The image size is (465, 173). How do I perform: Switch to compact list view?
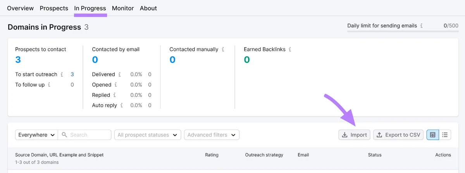click(x=445, y=135)
